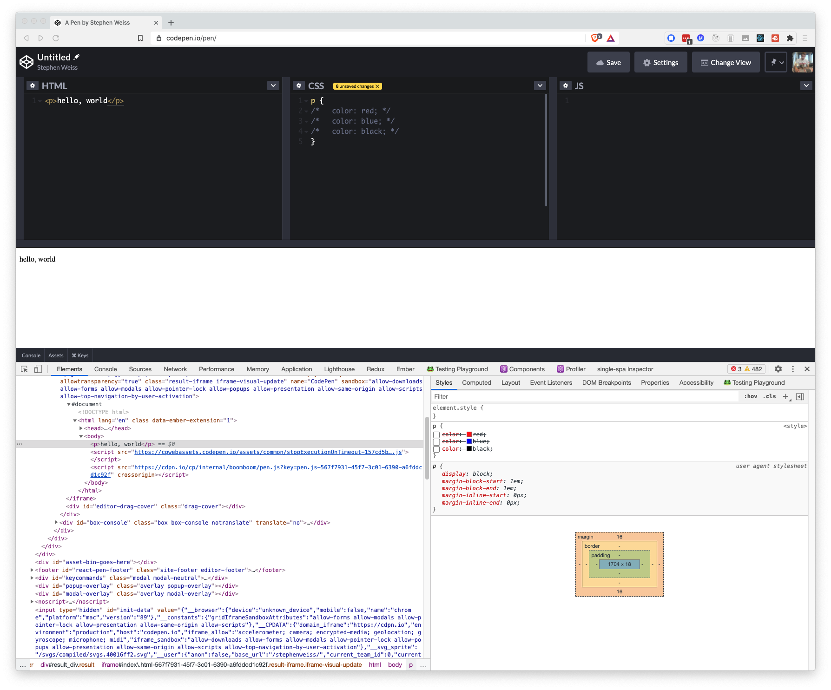The height and width of the screenshot is (690, 831).
Task: Save the pen
Action: pyautogui.click(x=608, y=62)
